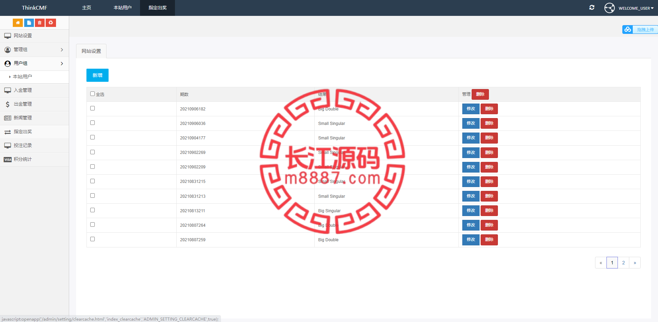Check the box for row 20210813211
The image size is (658, 322).
(92, 210)
